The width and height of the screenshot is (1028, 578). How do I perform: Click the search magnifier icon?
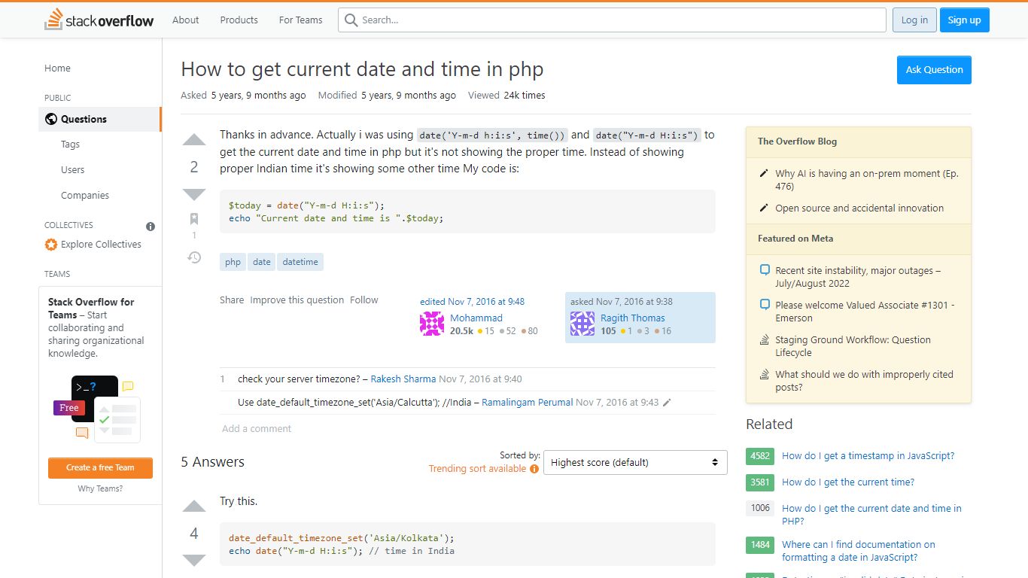(351, 20)
